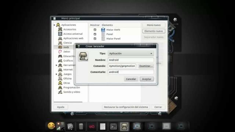
Task: Click the Panel item icon in list
Action: coord(103,34)
